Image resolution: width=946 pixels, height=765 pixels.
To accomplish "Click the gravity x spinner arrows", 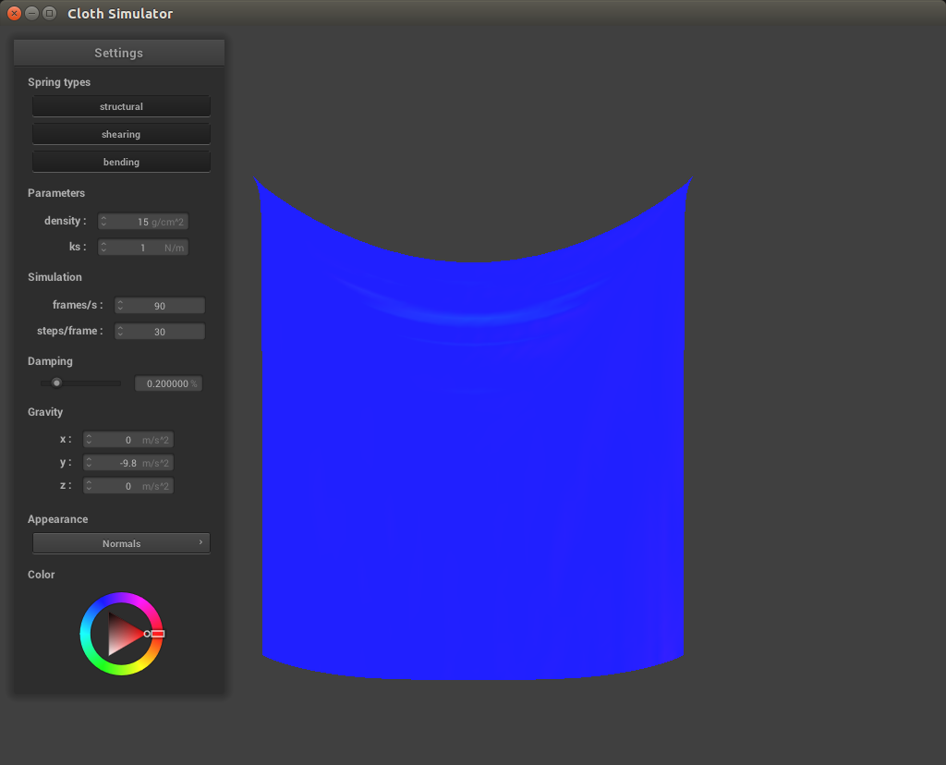I will [x=89, y=439].
